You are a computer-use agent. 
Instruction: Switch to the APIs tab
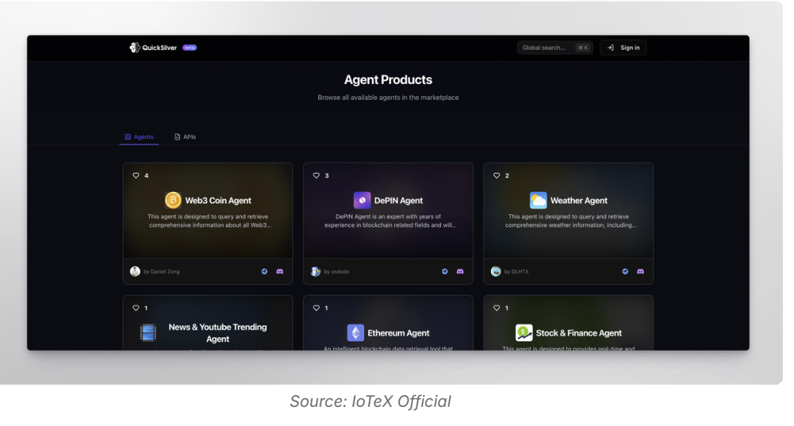click(185, 137)
